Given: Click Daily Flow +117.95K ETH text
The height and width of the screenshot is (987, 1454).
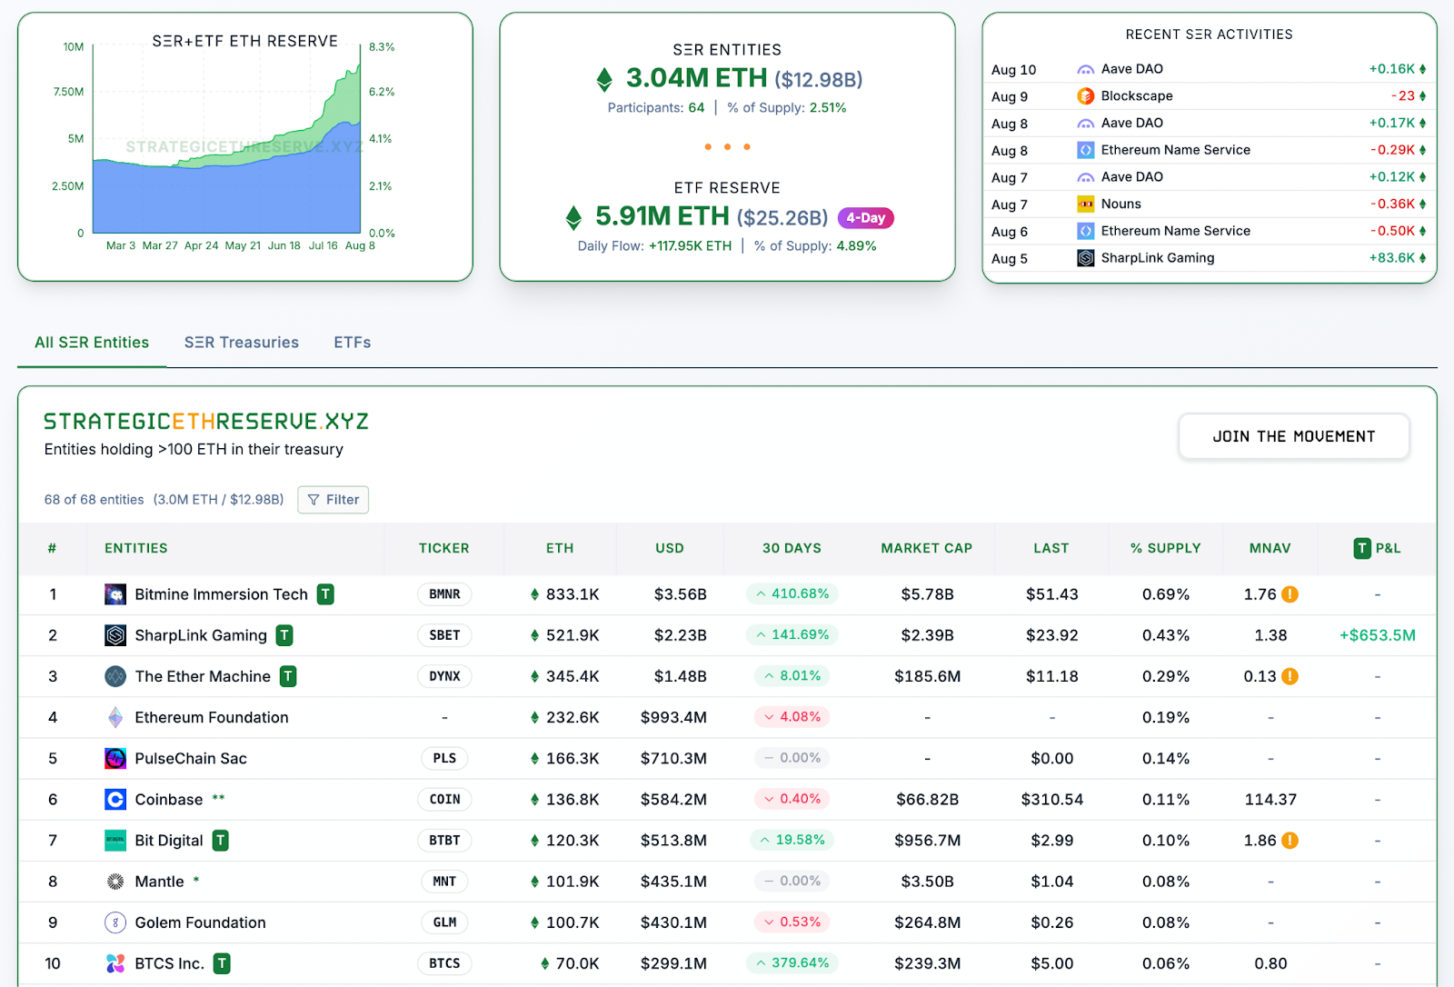Looking at the screenshot, I should tap(654, 245).
